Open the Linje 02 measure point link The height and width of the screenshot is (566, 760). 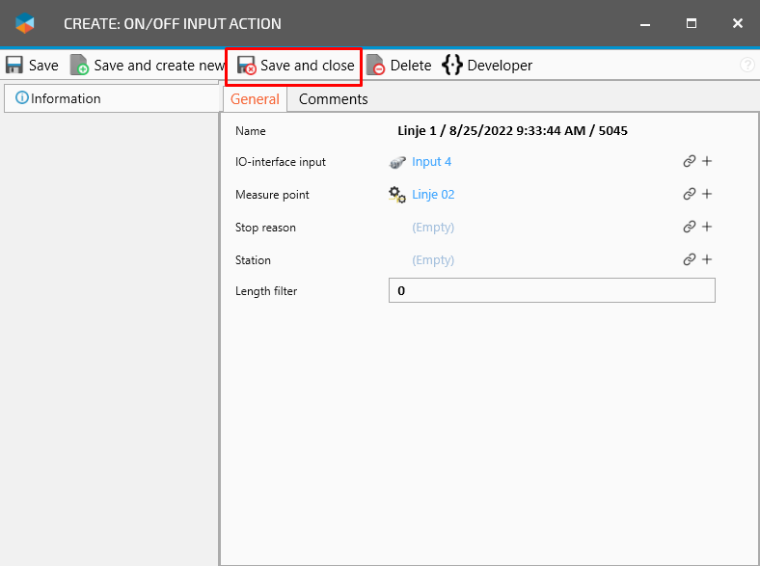[x=433, y=195]
